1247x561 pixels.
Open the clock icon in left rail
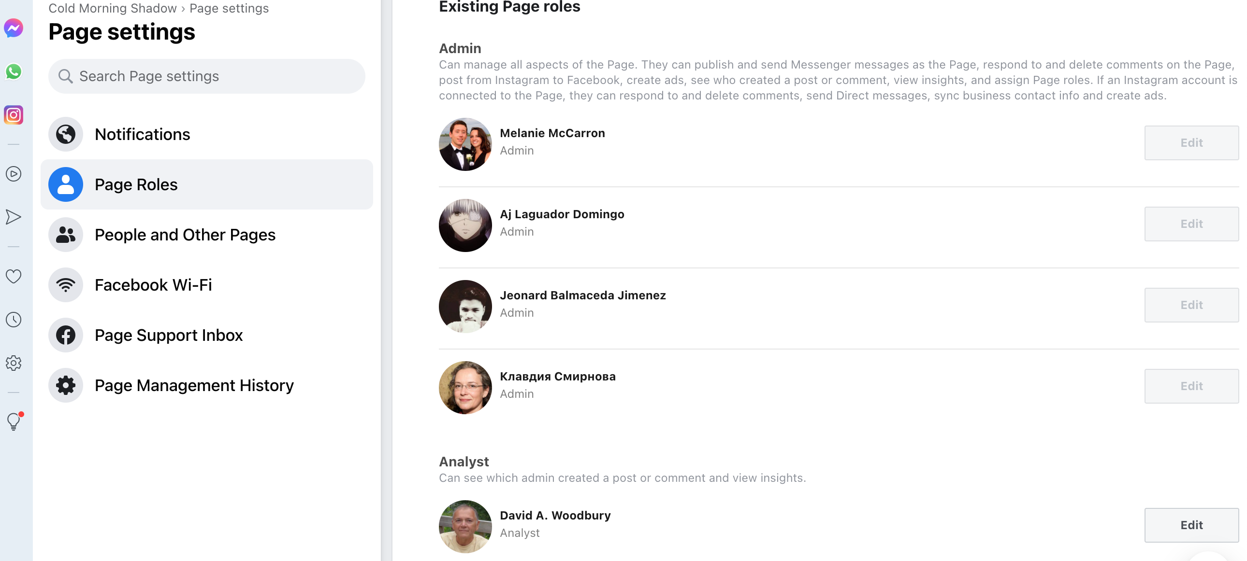[x=14, y=320]
